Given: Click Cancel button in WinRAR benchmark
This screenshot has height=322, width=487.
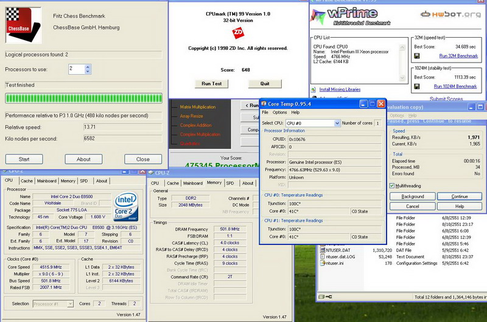Looking at the screenshot, I should (x=413, y=207).
